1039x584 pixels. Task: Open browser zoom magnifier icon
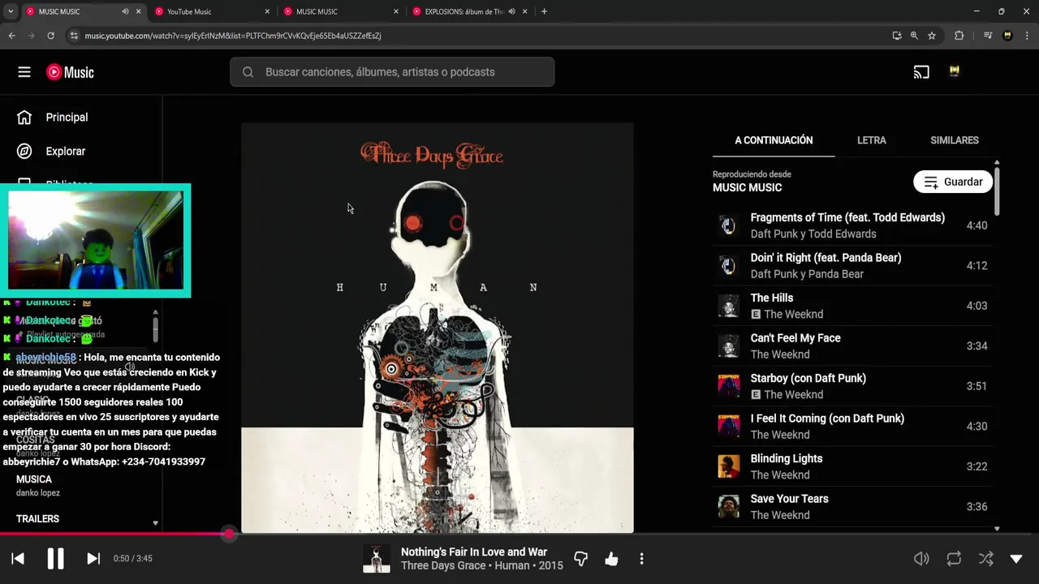914,36
